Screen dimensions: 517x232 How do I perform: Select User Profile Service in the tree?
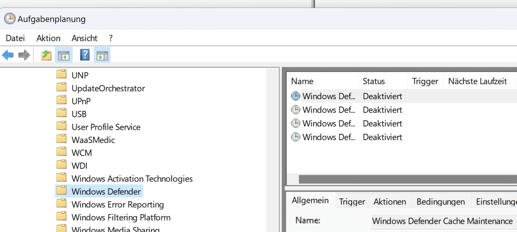click(106, 127)
